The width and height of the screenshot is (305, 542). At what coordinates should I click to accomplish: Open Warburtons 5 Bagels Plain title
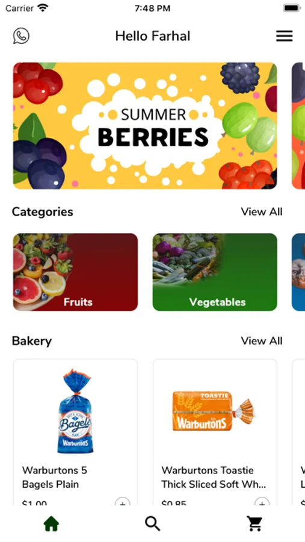[55, 478]
